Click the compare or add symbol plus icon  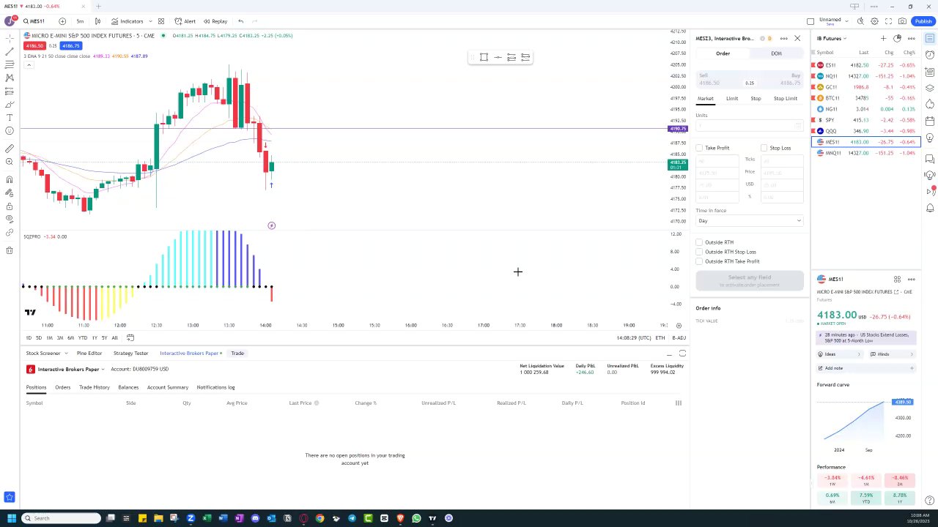62,21
